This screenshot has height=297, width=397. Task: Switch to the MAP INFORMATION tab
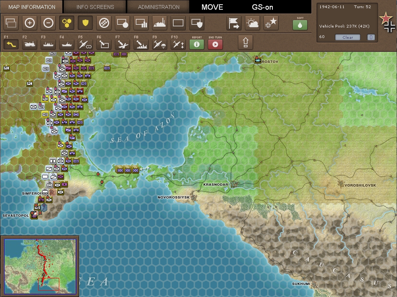pos(32,7)
